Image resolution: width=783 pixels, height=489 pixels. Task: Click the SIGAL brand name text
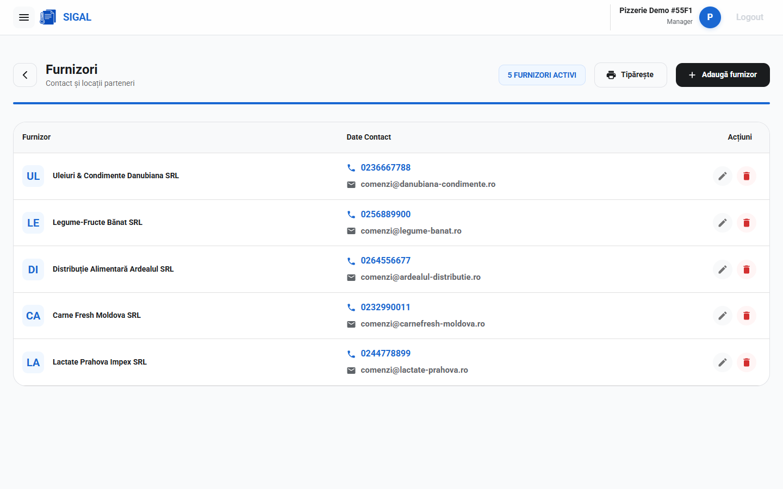click(x=77, y=17)
